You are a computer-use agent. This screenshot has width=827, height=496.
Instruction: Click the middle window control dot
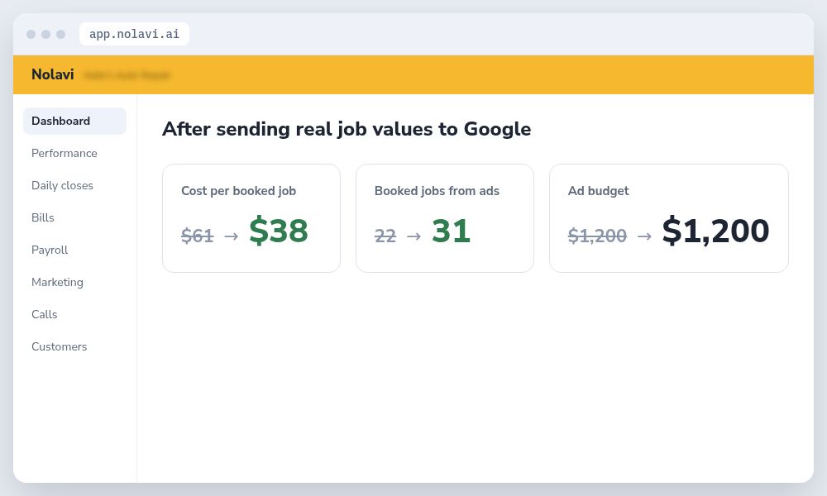pyautogui.click(x=45, y=34)
